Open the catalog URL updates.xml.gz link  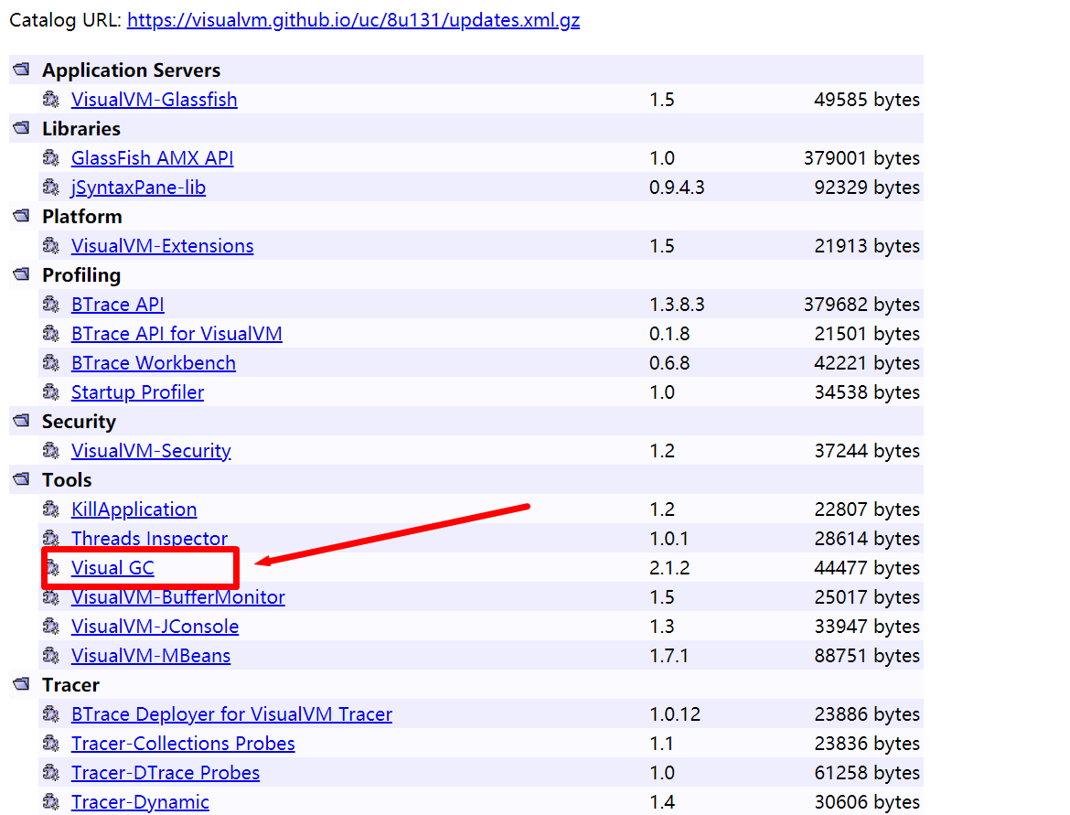[x=354, y=20]
